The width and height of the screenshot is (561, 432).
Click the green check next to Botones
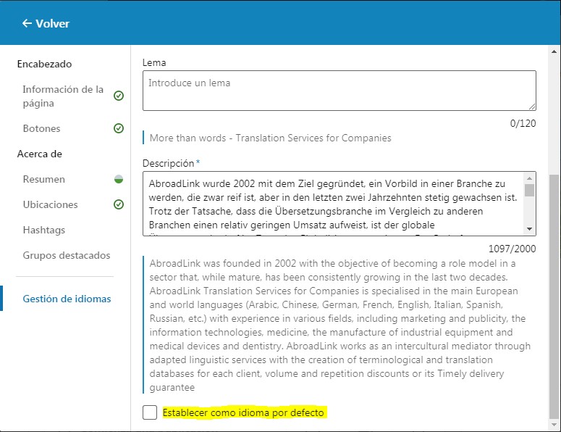coord(119,128)
